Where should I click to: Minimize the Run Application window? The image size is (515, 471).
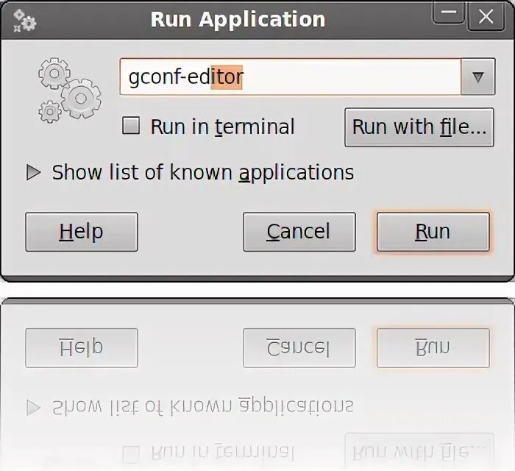coord(449,14)
